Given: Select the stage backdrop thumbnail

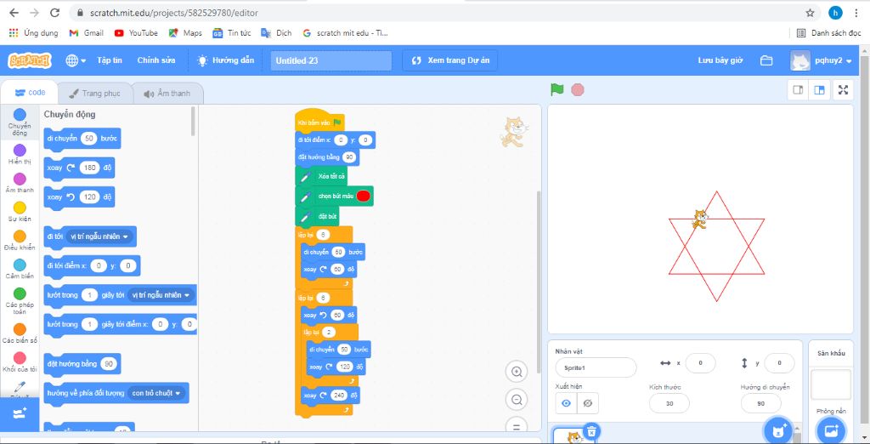Looking at the screenshot, I should [831, 384].
